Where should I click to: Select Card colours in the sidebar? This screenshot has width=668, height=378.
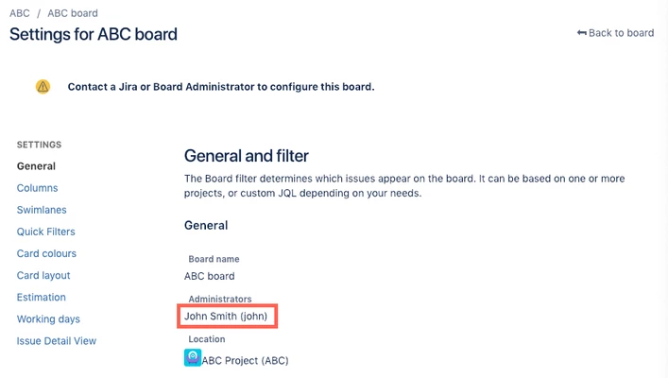46,253
